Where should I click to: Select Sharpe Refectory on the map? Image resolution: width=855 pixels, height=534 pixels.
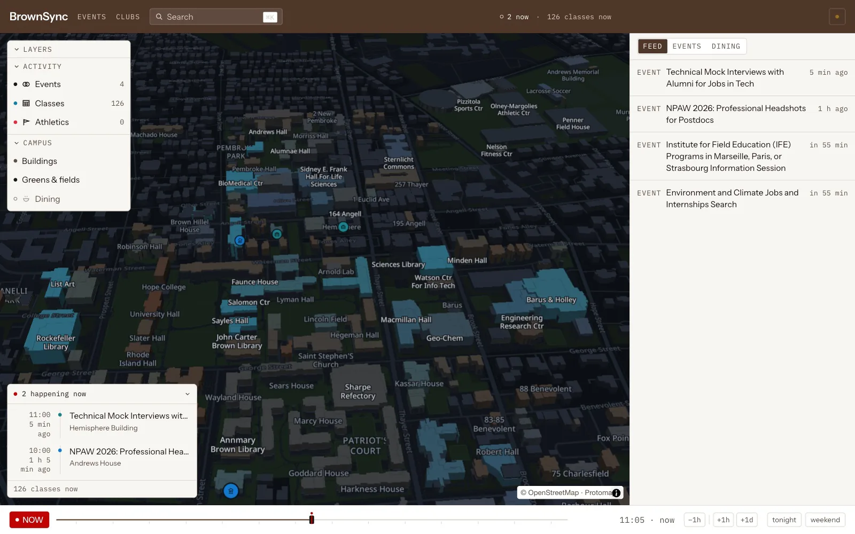358,391
